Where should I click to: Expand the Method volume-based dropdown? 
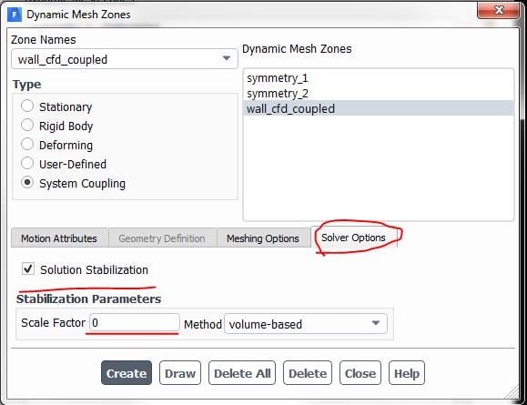click(306, 324)
